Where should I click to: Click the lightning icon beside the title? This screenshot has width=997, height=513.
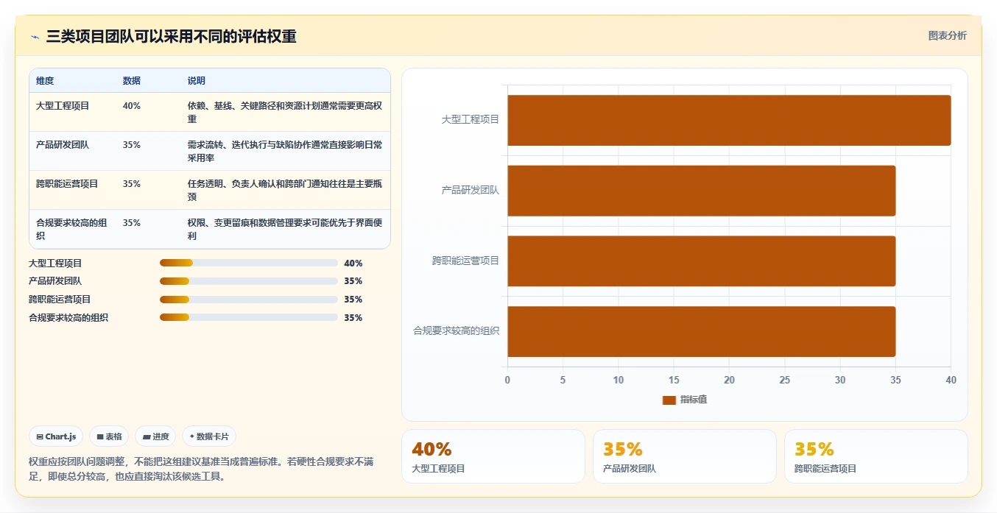35,37
